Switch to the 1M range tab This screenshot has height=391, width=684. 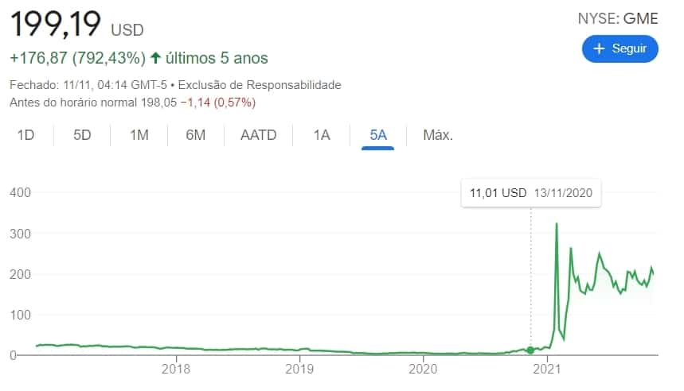(x=139, y=135)
